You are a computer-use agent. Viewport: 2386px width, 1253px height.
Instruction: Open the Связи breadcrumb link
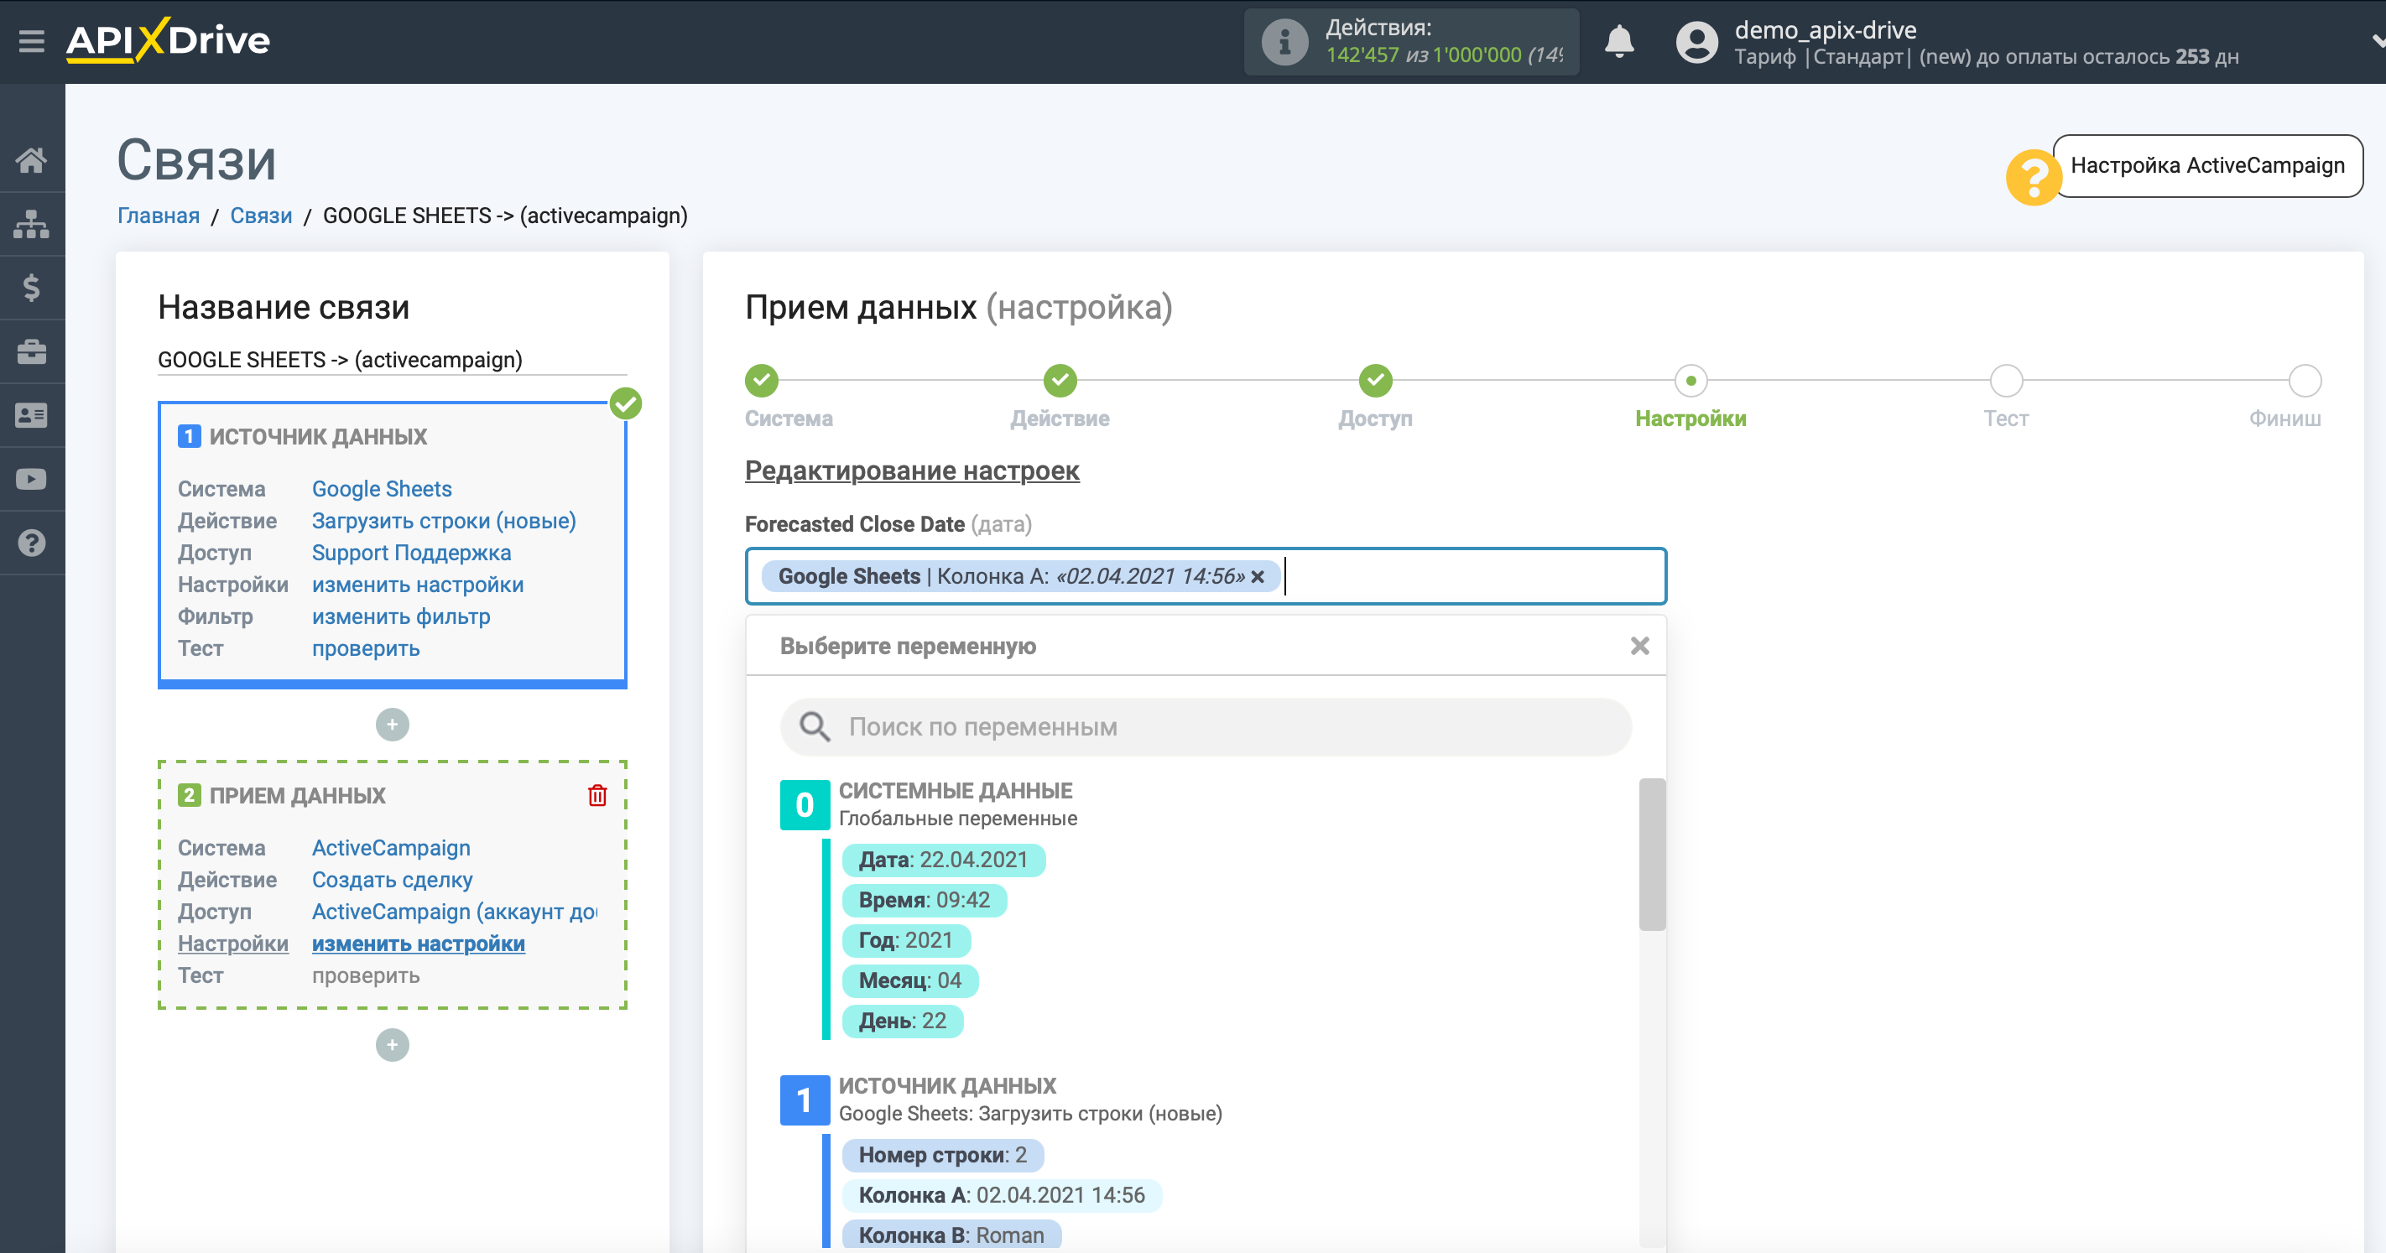coord(261,216)
